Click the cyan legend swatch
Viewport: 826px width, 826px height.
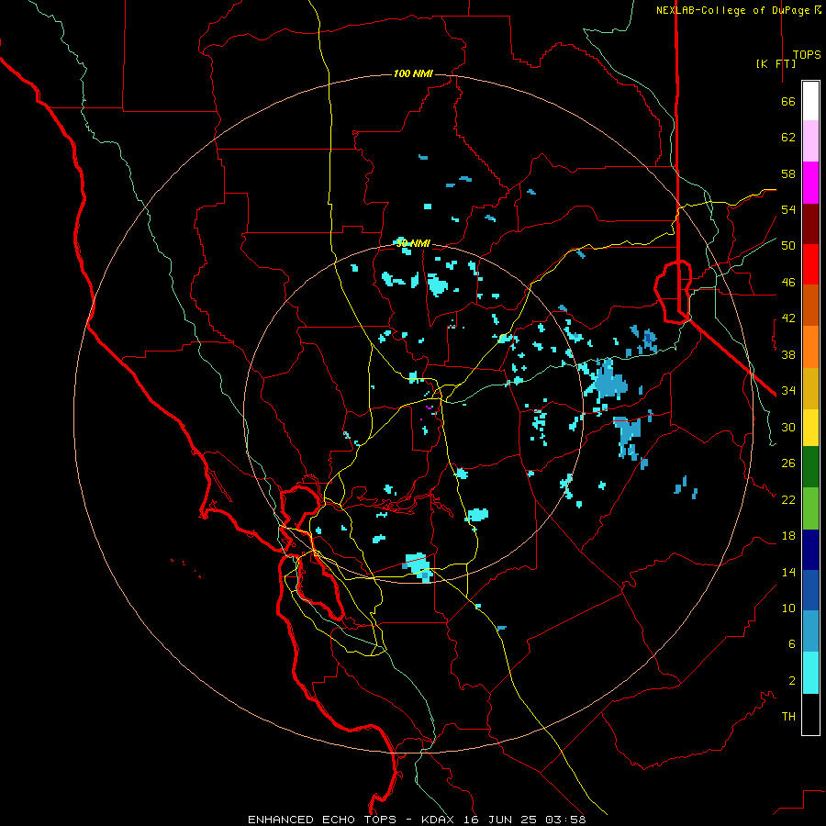(810, 673)
